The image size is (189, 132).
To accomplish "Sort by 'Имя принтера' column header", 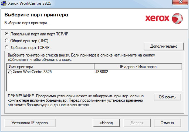I will click(50, 67).
